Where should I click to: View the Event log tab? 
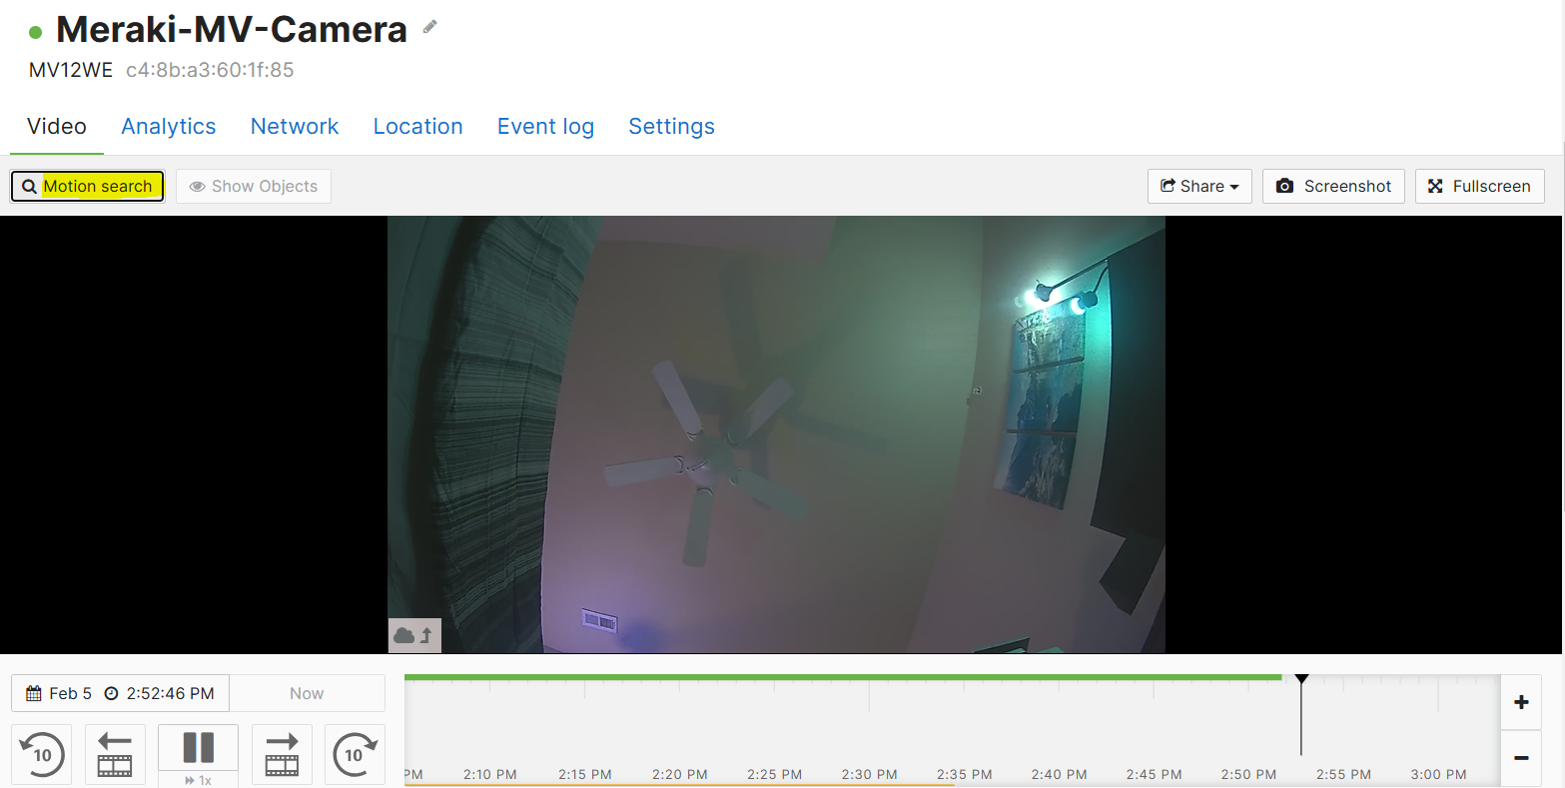tap(545, 127)
